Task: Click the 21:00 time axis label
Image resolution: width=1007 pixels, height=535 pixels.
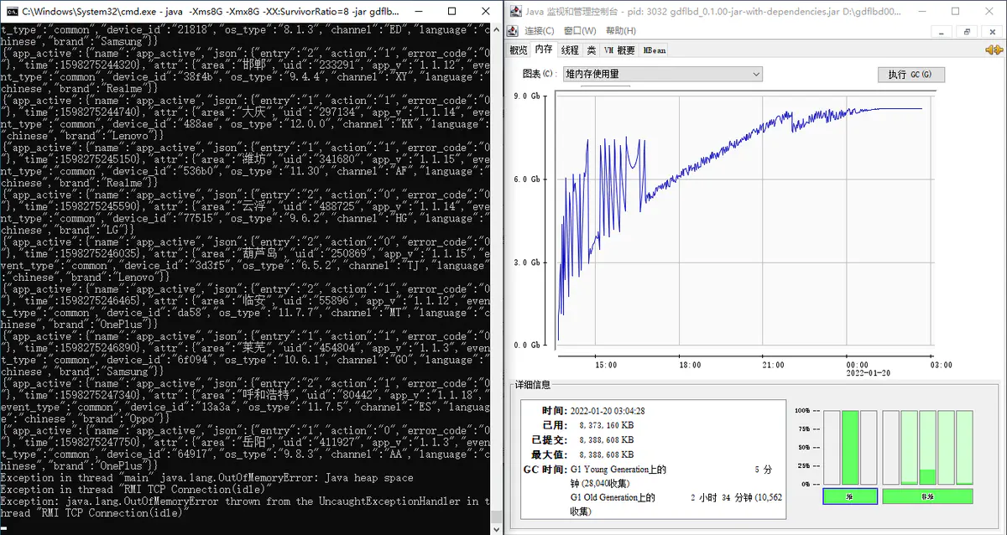Action: pyautogui.click(x=773, y=365)
